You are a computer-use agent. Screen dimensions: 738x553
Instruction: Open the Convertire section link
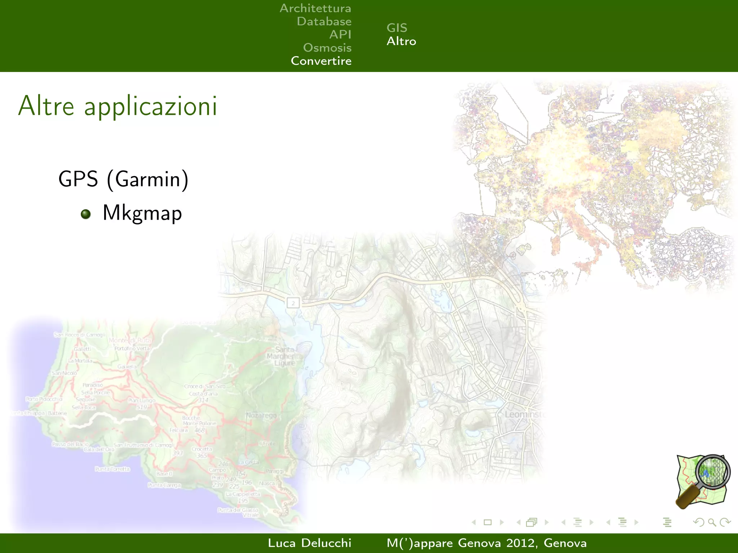tap(321, 61)
